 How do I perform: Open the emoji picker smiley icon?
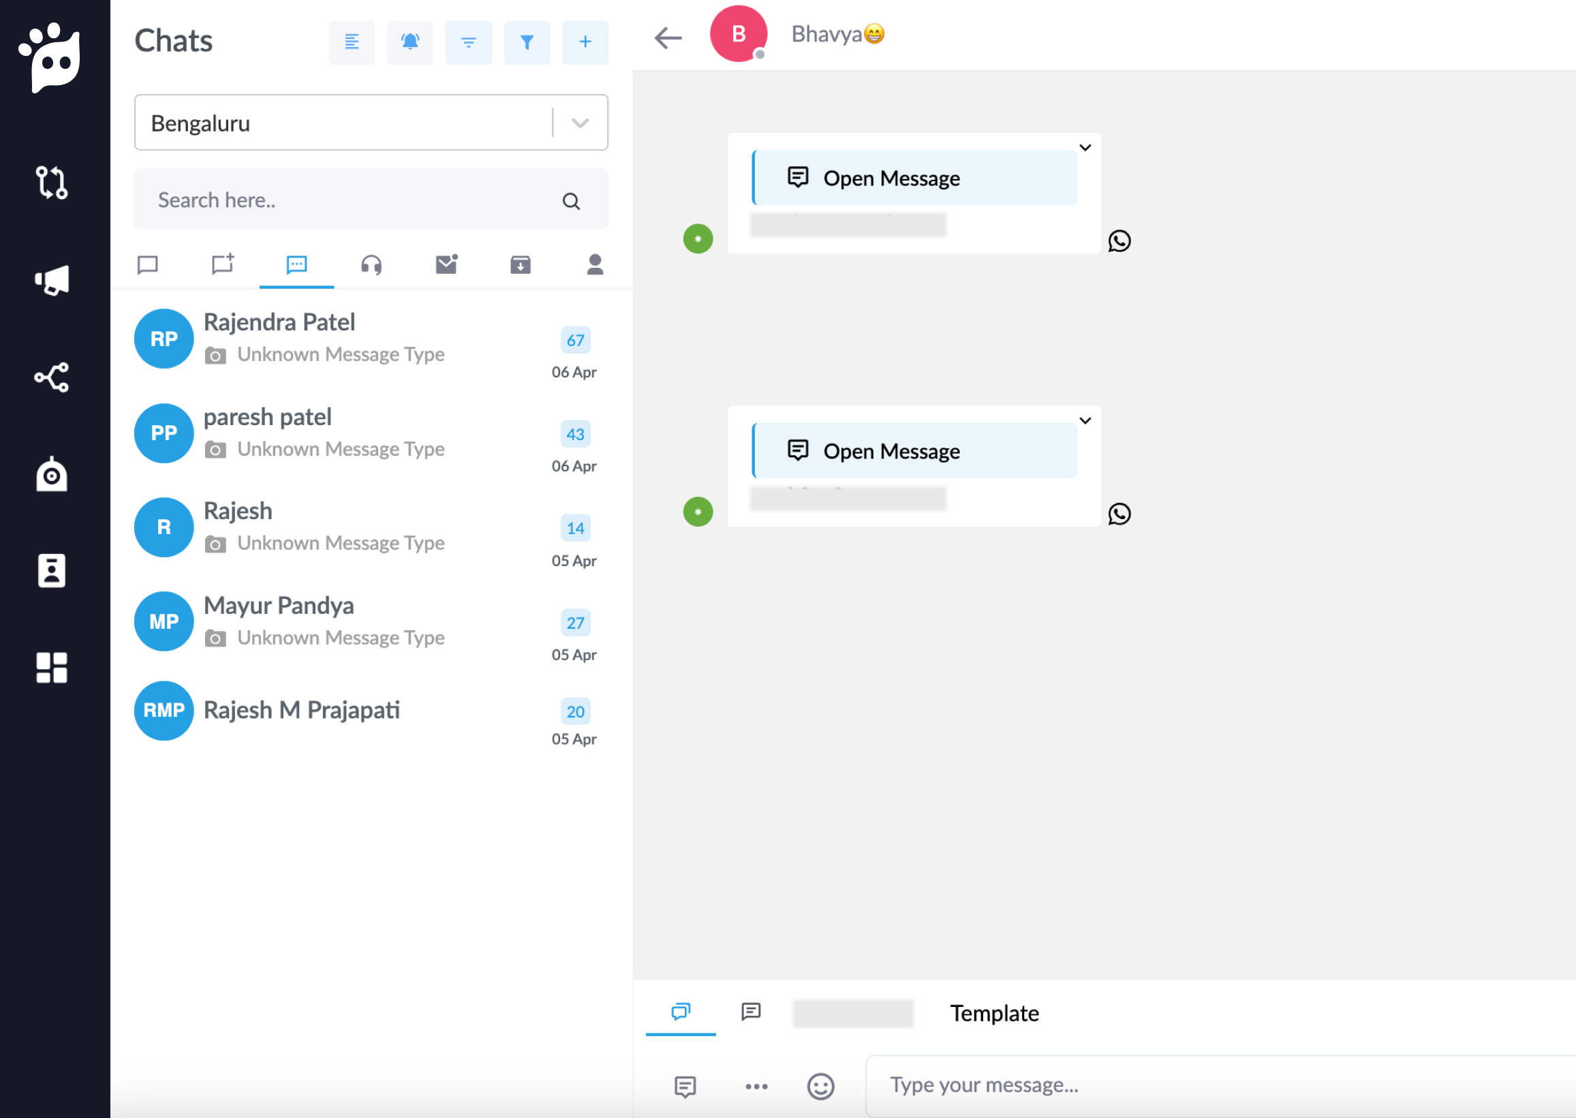pyautogui.click(x=820, y=1087)
